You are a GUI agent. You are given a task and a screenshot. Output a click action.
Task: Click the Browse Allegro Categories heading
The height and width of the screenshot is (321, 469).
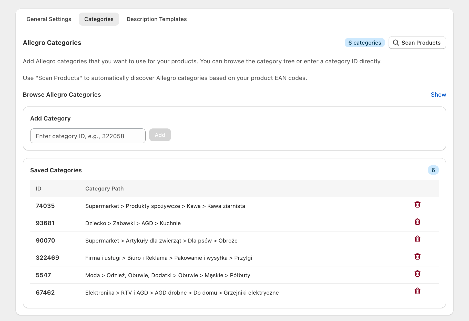(62, 95)
